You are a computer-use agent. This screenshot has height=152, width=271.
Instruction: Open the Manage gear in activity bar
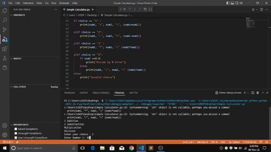(x=5, y=135)
